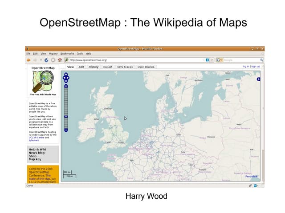Open the search engine selector dropdown
The image size is (285, 213).
click(x=219, y=59)
